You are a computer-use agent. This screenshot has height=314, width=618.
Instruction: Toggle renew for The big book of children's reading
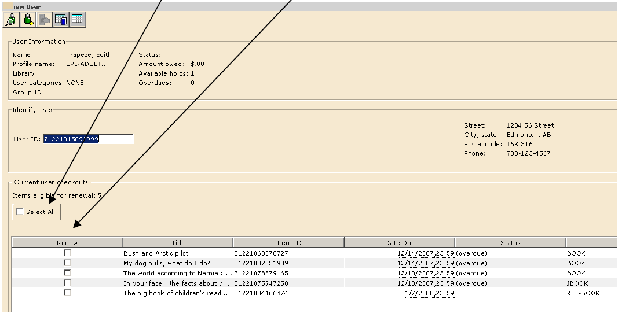click(67, 293)
